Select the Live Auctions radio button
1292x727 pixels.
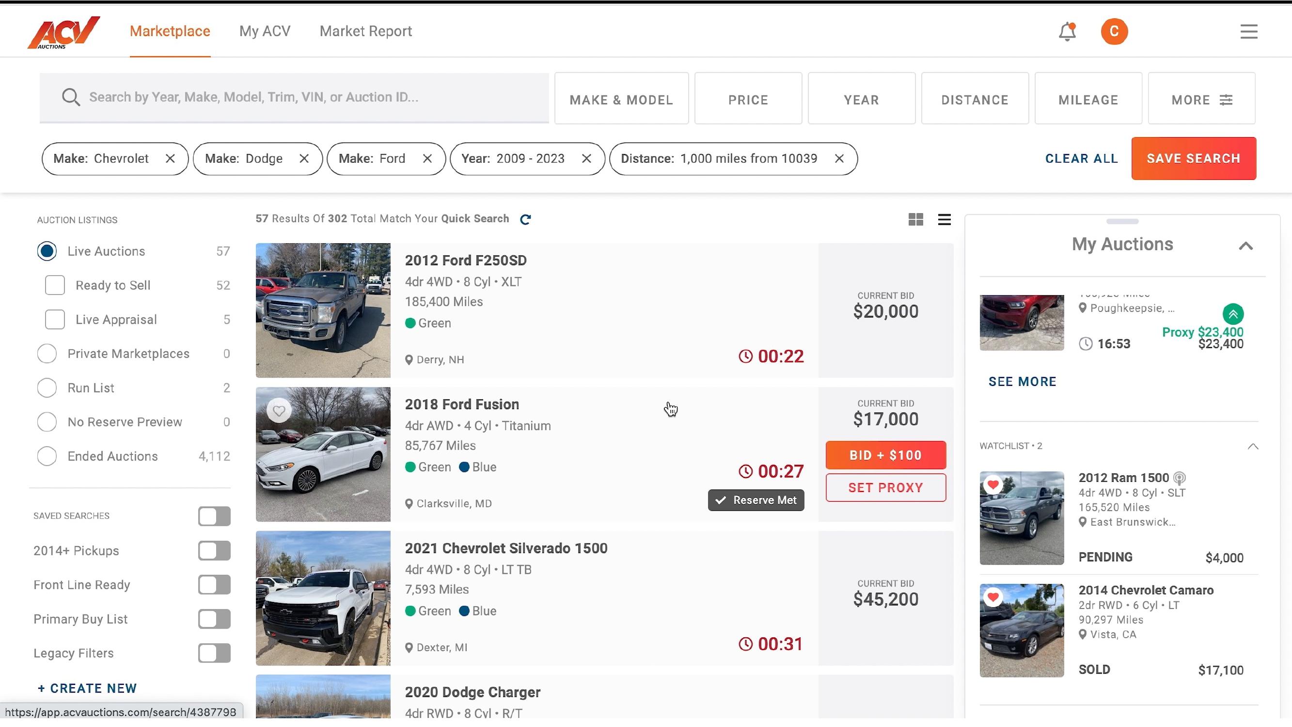point(47,252)
